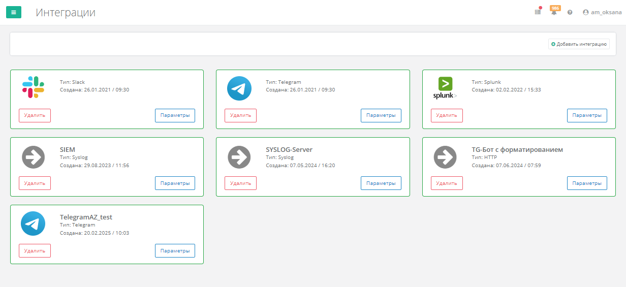Viewport: 626px width, 287px height.
Task: Delete the TelegramAZ_test integration
Action: point(35,250)
